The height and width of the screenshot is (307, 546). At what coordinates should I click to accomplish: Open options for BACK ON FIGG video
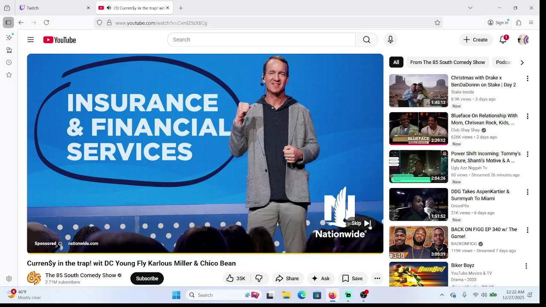528,230
